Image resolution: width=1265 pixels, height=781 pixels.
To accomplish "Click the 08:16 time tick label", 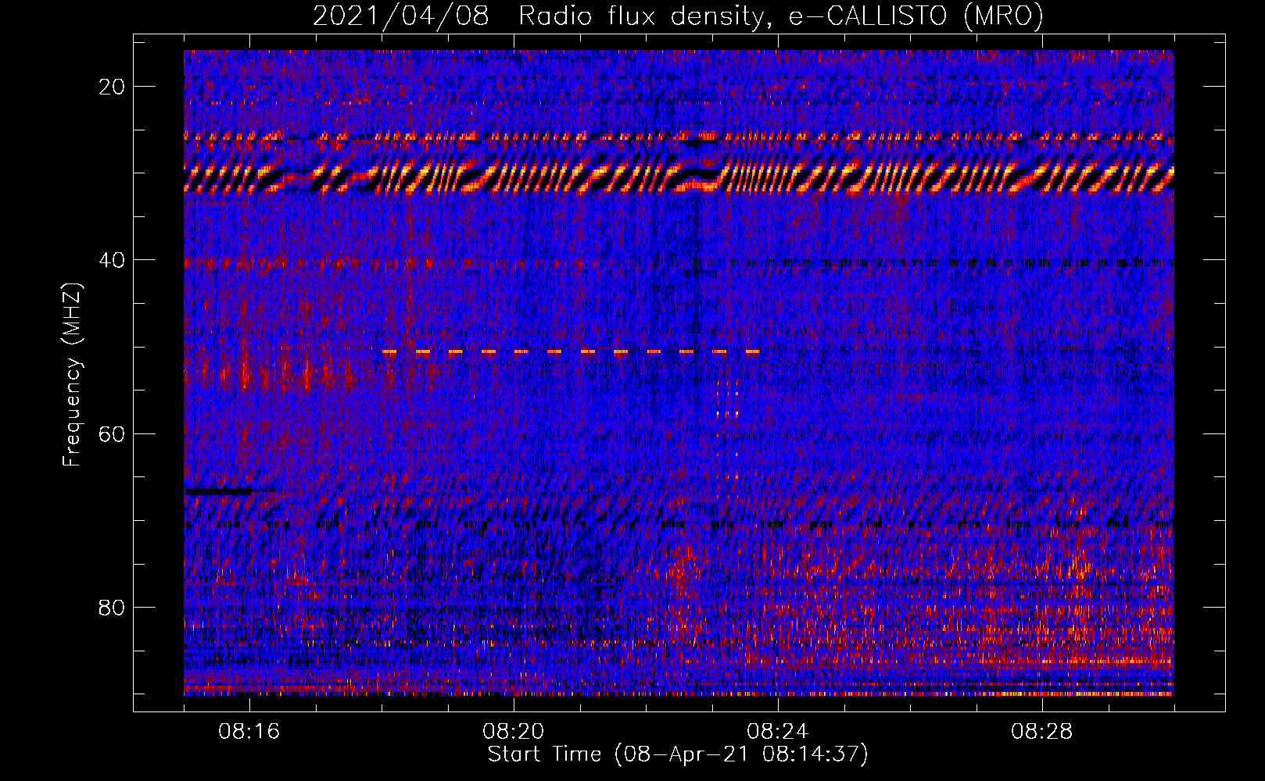I will 249,731.
